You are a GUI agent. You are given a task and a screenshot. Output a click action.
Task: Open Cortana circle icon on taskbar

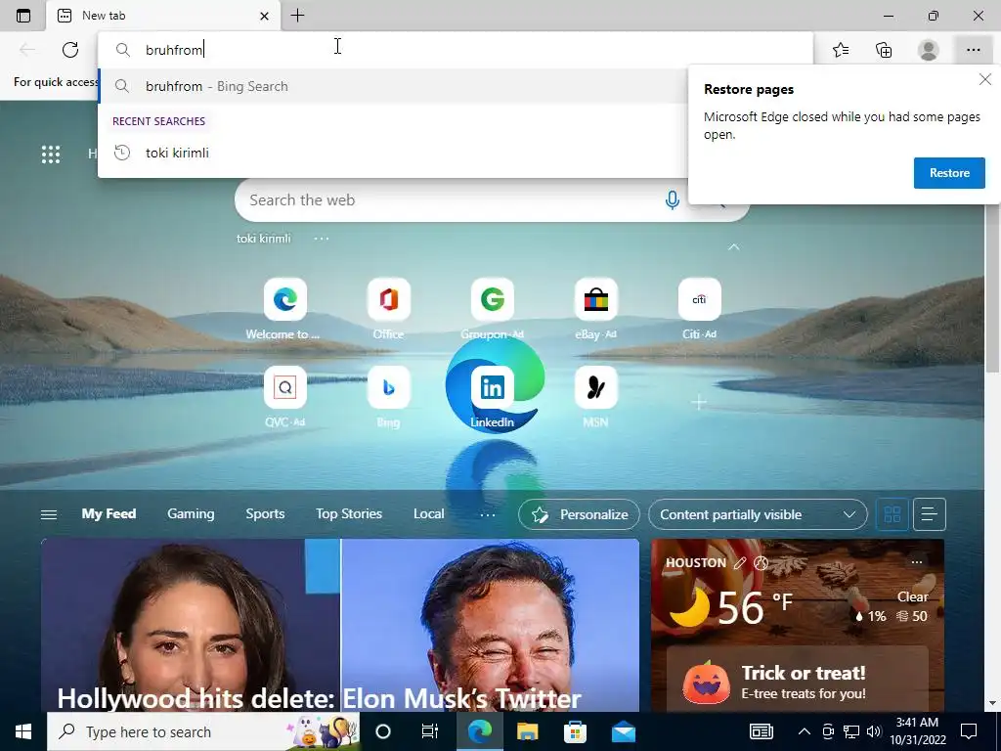point(383,731)
